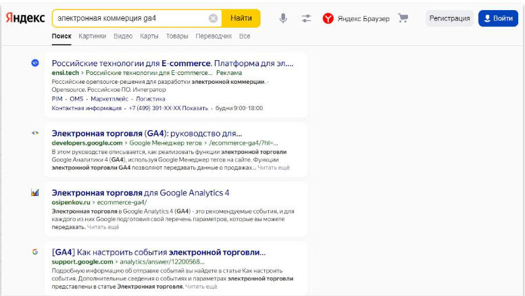Click the osipenkov.ru domain link
The image size is (525, 296).
click(x=71, y=202)
